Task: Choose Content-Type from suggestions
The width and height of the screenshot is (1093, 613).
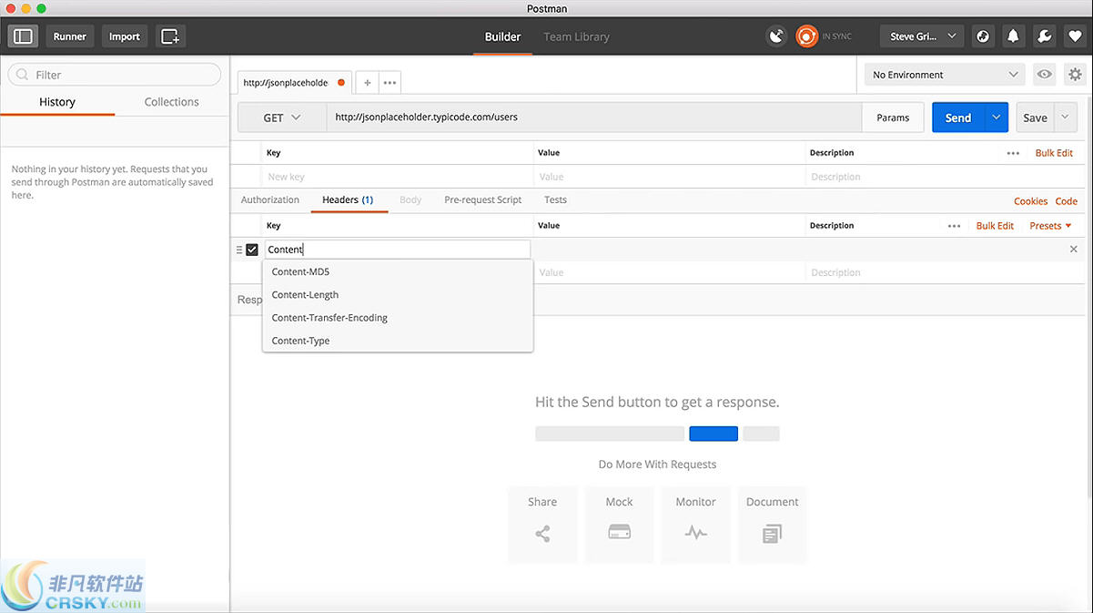Action: (x=398, y=340)
